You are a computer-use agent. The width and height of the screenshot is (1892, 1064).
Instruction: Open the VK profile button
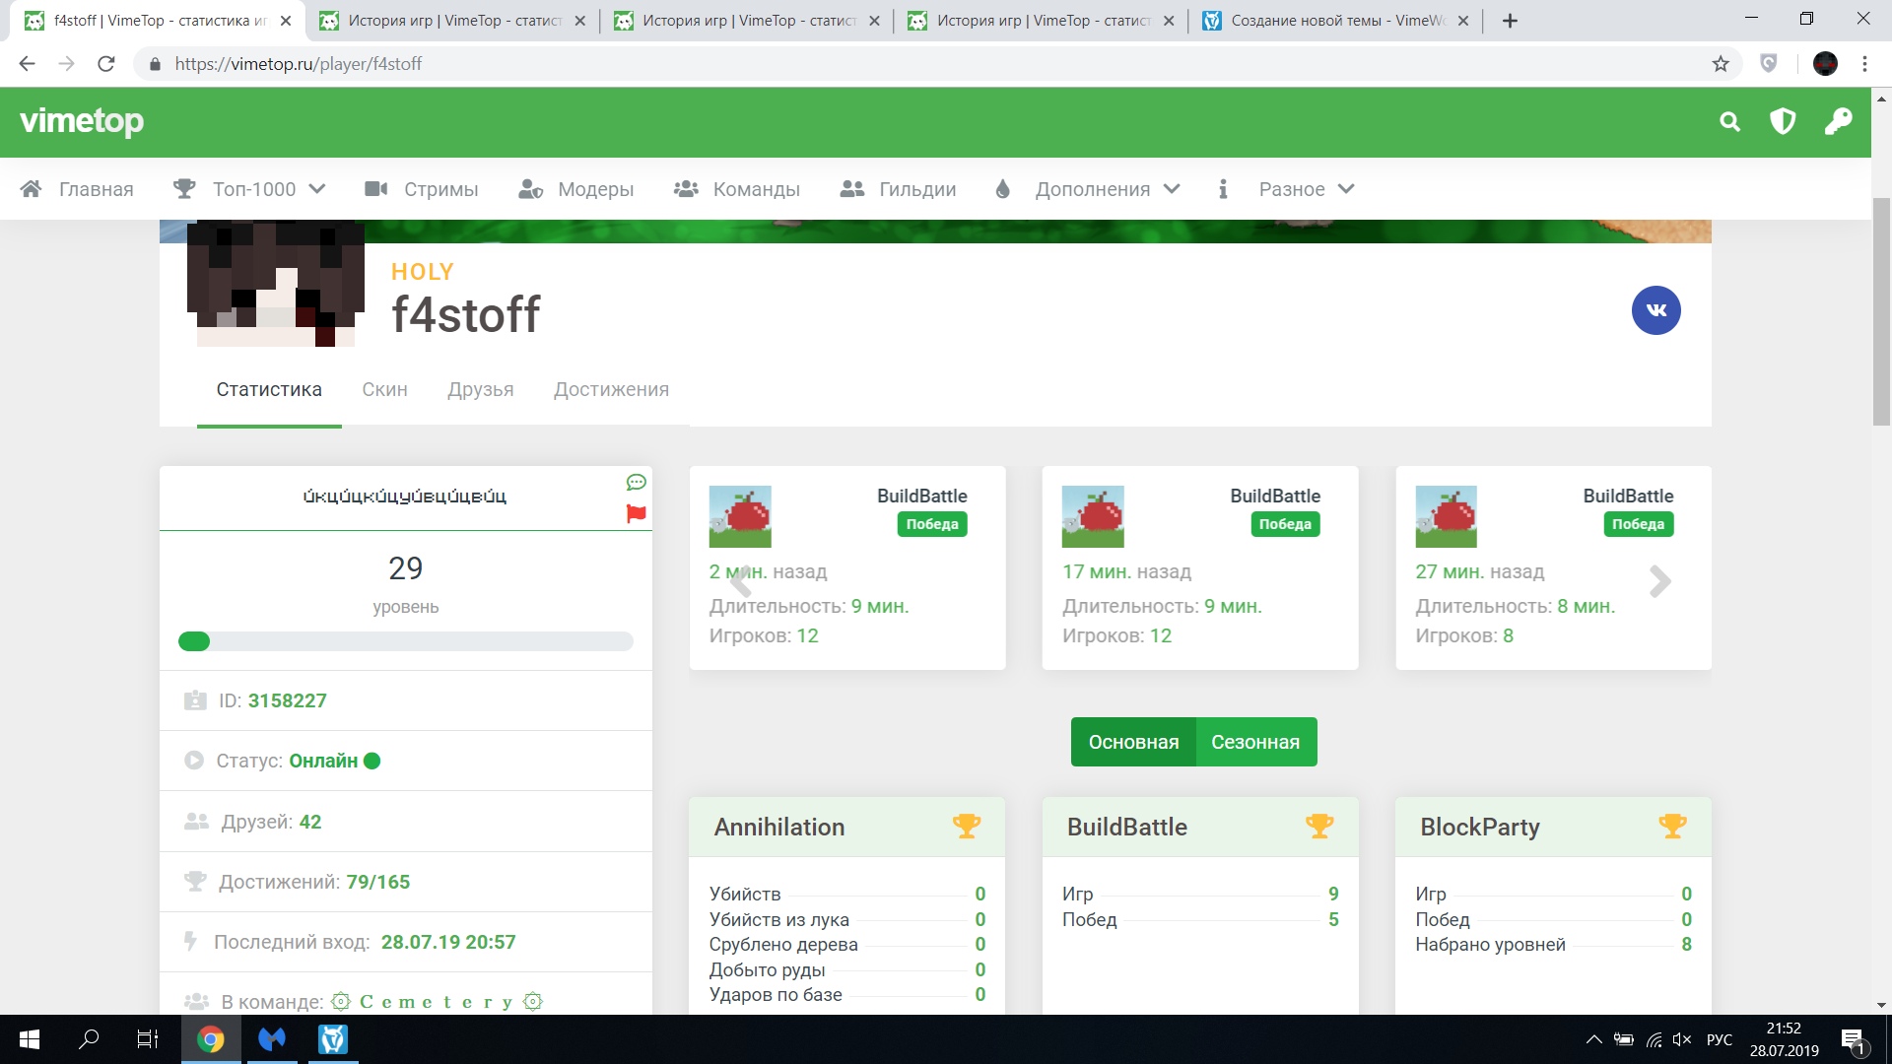[x=1656, y=310]
